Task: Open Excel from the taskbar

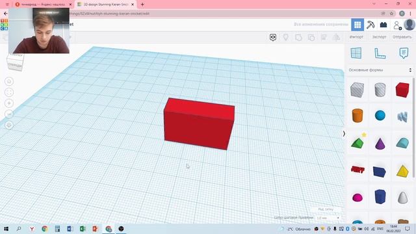Action: tap(83, 229)
